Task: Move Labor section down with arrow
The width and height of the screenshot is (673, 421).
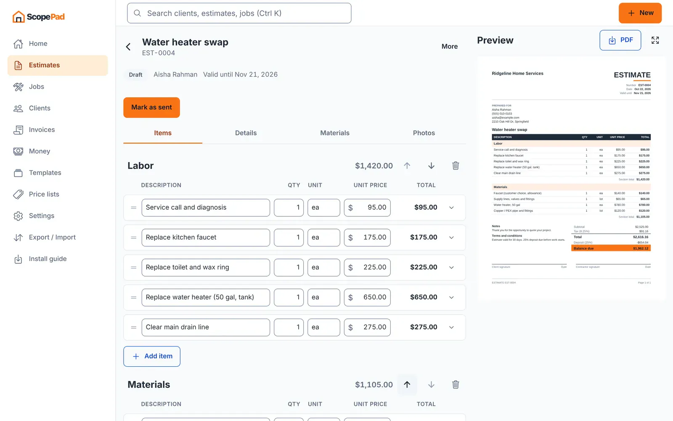Action: [x=431, y=166]
